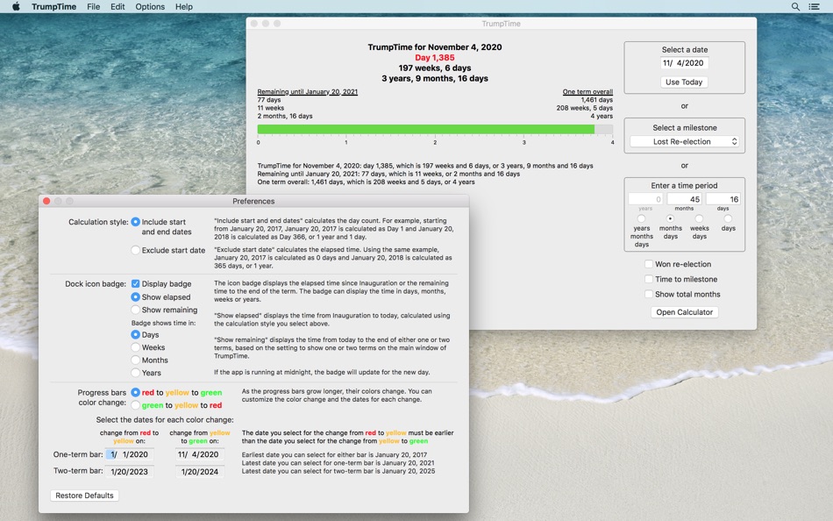The height and width of the screenshot is (521, 833).
Task: Check Won re-election checkbox
Action: point(649,264)
